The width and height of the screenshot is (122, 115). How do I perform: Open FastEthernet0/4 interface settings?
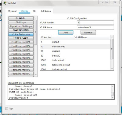point(21,54)
